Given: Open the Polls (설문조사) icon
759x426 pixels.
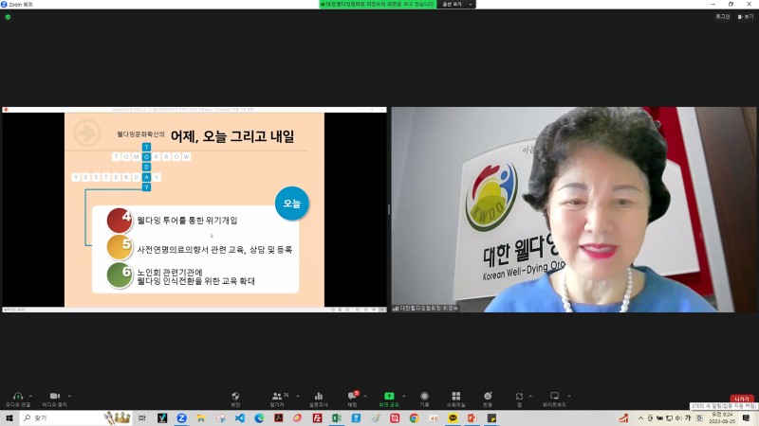Looking at the screenshot, I should click(319, 397).
